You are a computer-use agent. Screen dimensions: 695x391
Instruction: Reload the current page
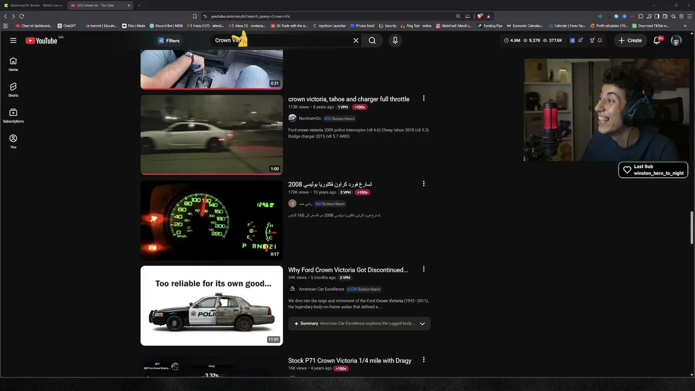[21, 16]
